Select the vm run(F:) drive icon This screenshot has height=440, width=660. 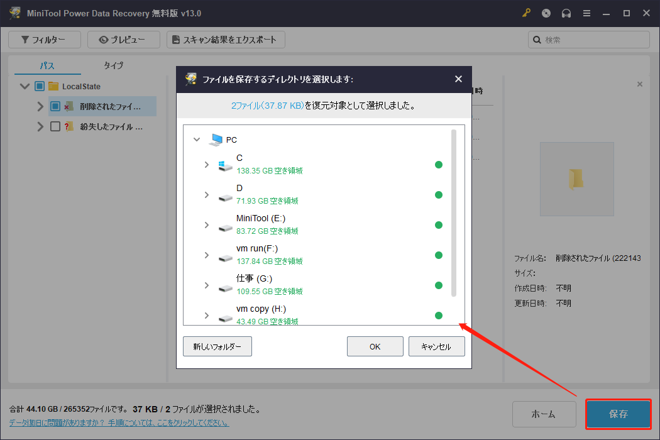click(x=225, y=258)
